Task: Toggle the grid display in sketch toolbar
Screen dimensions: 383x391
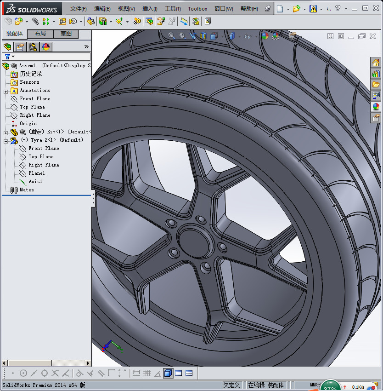Action: click(147, 373)
